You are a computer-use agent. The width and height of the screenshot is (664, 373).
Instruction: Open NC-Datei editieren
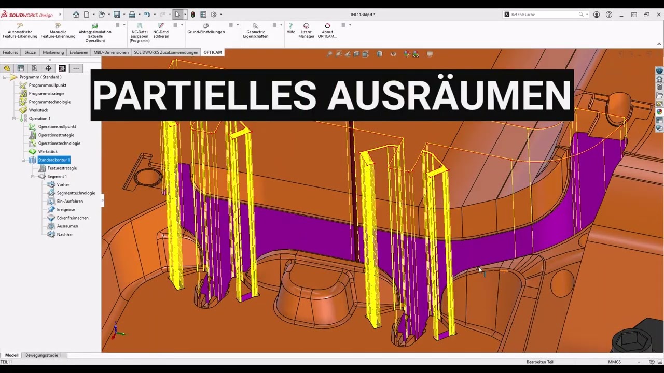(161, 31)
